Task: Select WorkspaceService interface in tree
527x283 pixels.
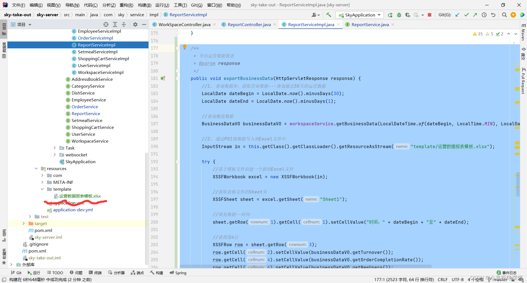Action: tap(90, 141)
